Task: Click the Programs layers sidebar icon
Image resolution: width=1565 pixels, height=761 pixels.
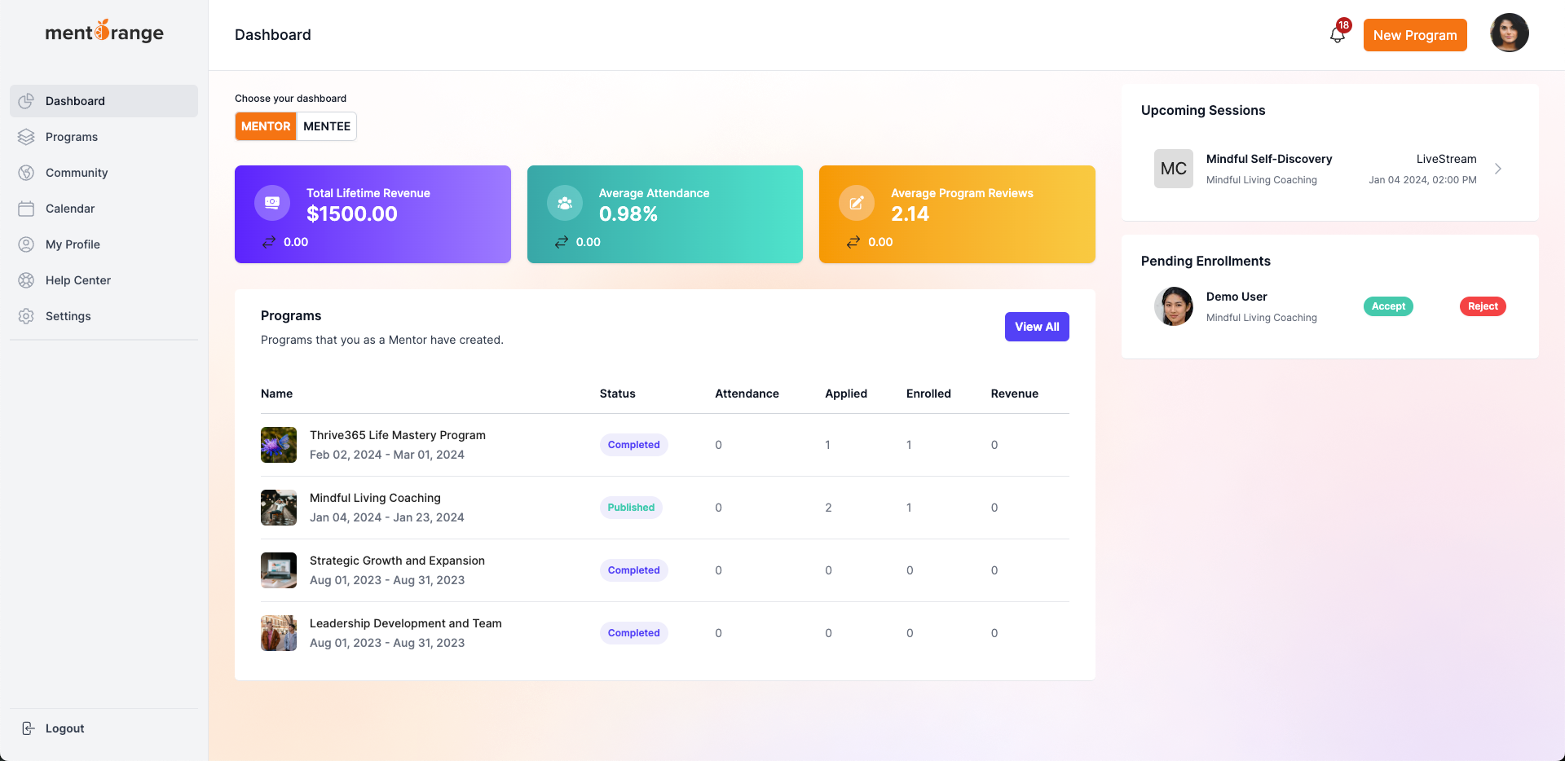Action: [26, 137]
